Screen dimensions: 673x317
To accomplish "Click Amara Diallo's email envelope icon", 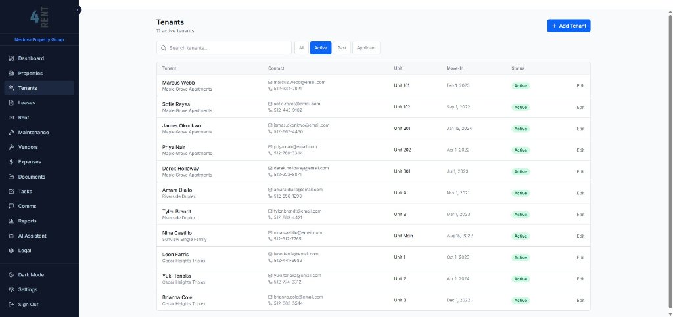I will (270, 189).
